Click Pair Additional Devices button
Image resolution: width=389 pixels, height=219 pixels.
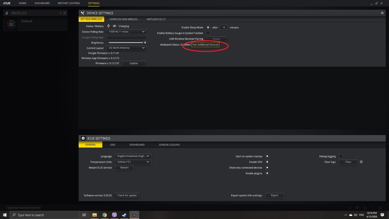click(x=205, y=45)
